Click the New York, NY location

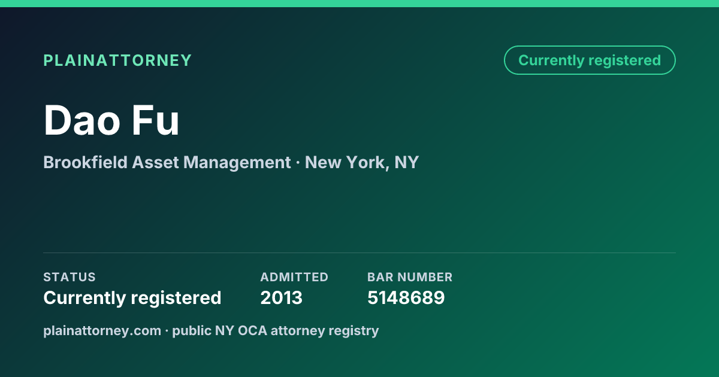pos(362,162)
